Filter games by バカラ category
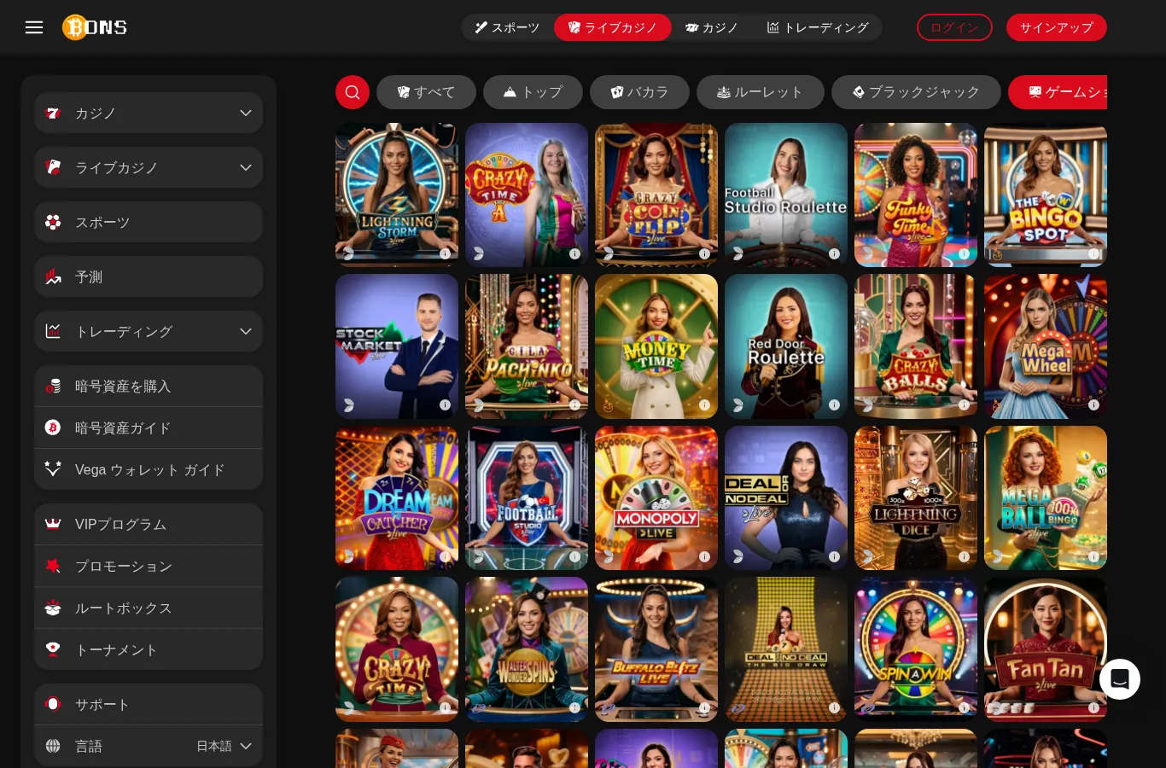Image resolution: width=1166 pixels, height=768 pixels. pyautogui.click(x=639, y=92)
